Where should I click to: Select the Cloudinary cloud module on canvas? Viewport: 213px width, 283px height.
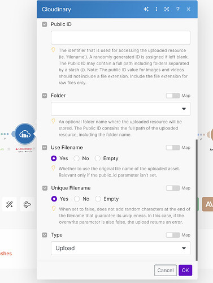[25, 134]
